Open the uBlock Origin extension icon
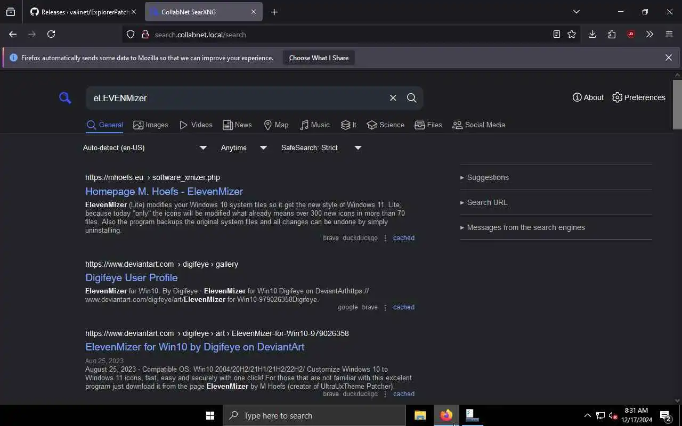682x426 pixels. [631, 34]
